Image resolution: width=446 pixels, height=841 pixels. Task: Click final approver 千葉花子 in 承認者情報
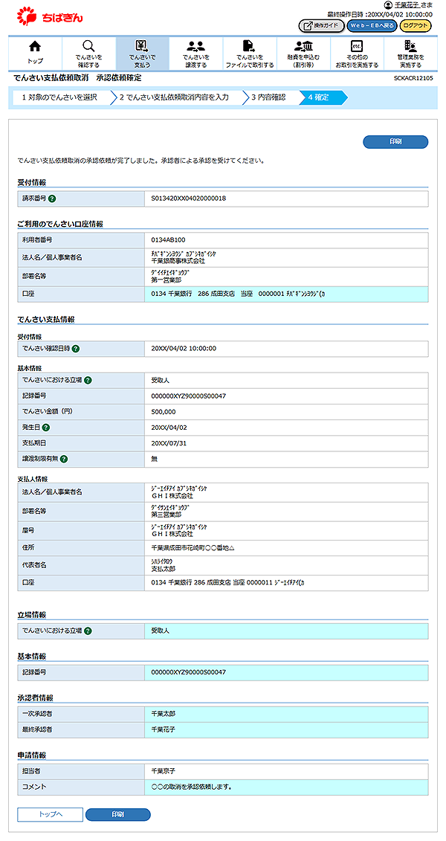164,729
